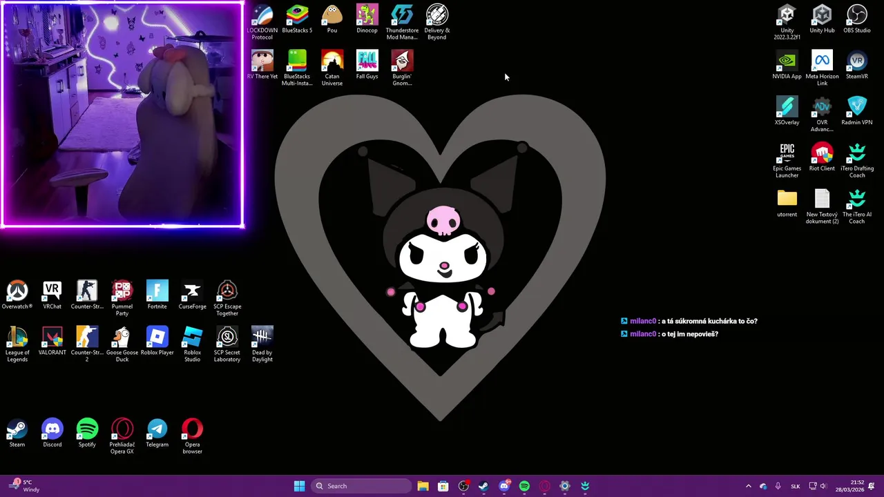The image size is (884, 497).
Task: Launch The iTero AI Coach icon
Action: (857, 206)
